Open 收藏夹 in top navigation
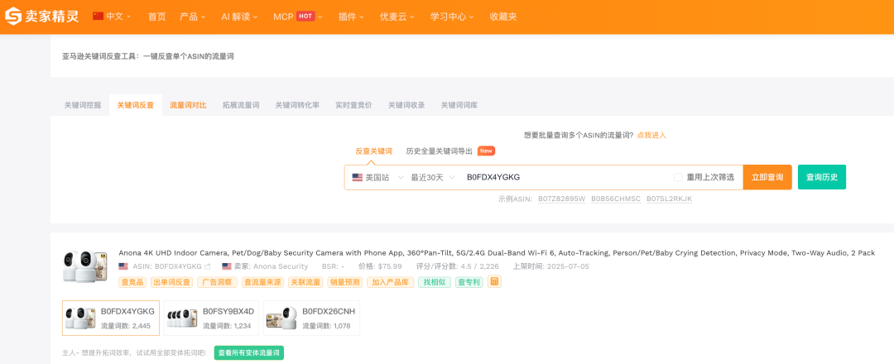 pyautogui.click(x=503, y=17)
